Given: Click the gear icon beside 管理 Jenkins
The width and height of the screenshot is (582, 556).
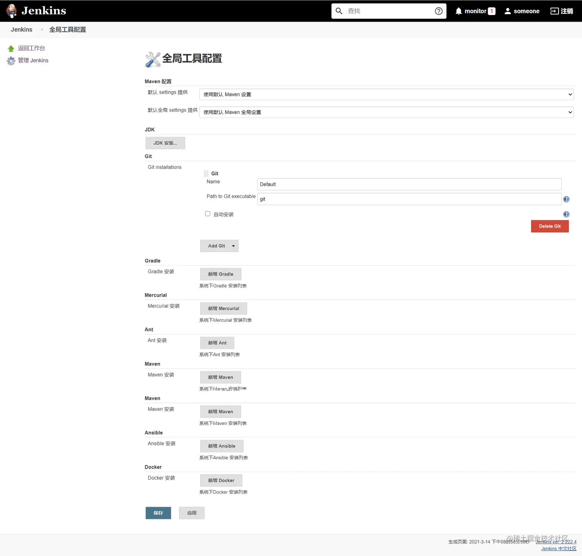Looking at the screenshot, I should pos(11,61).
